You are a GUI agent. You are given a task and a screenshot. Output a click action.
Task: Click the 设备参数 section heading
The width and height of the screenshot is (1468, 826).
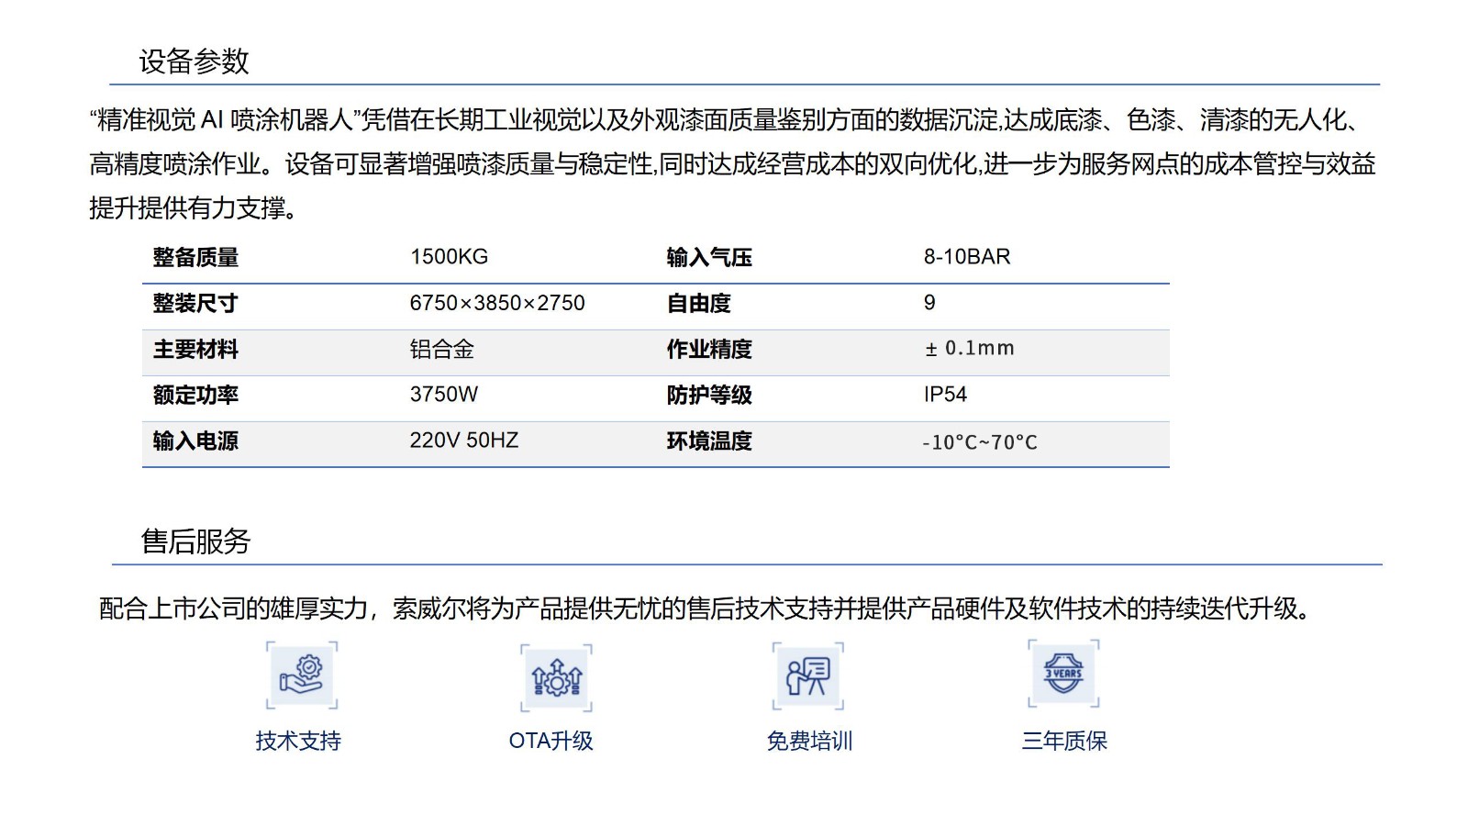(x=194, y=61)
